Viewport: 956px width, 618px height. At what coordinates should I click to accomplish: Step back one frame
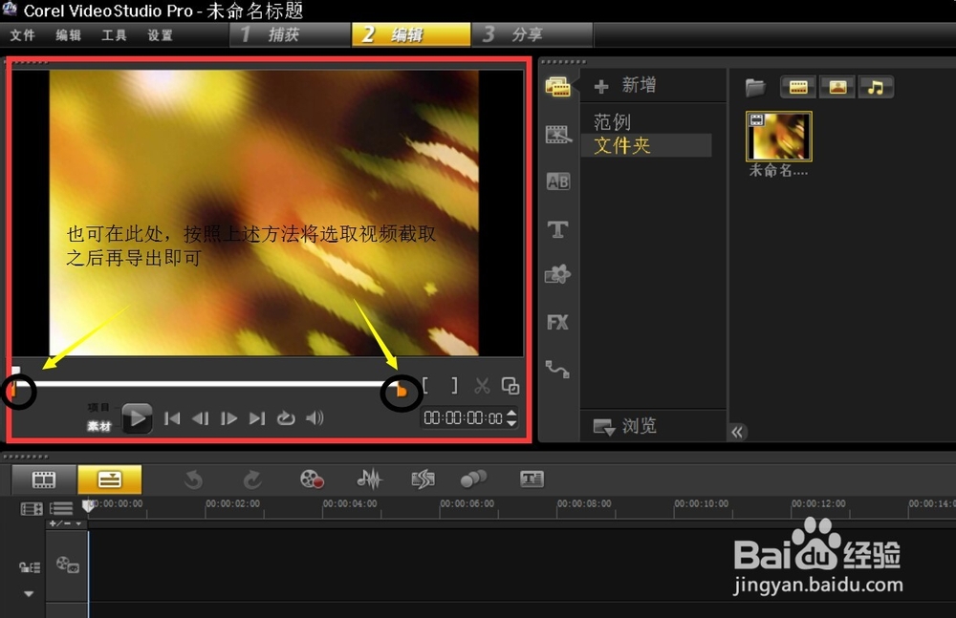[200, 418]
